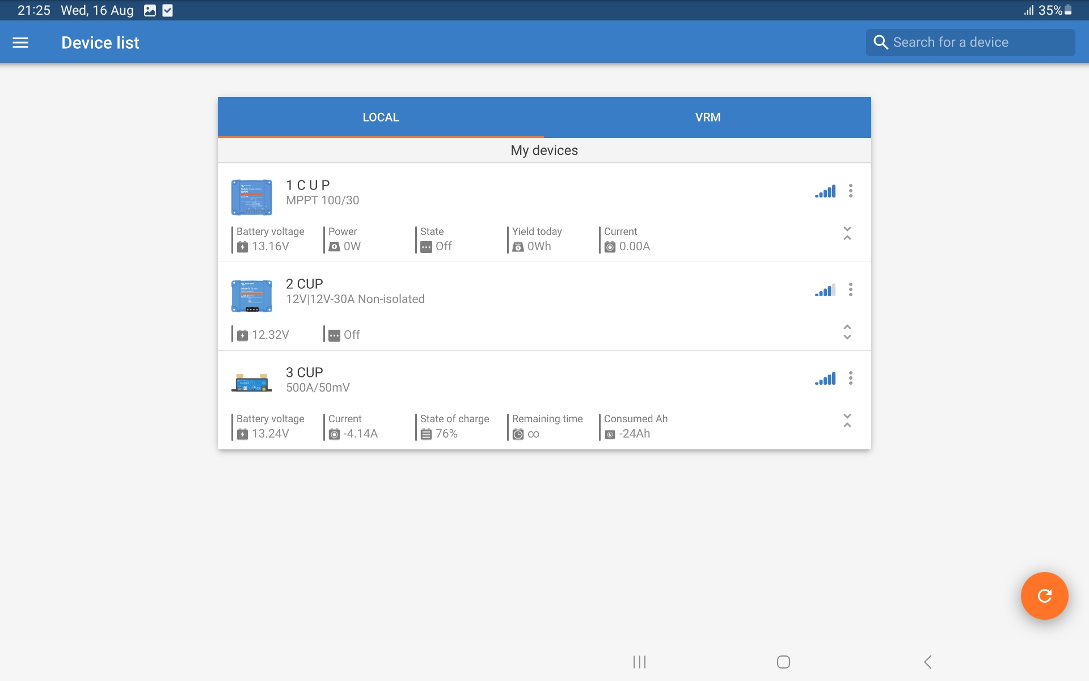Tap the 35% battery indicator

[1055, 10]
